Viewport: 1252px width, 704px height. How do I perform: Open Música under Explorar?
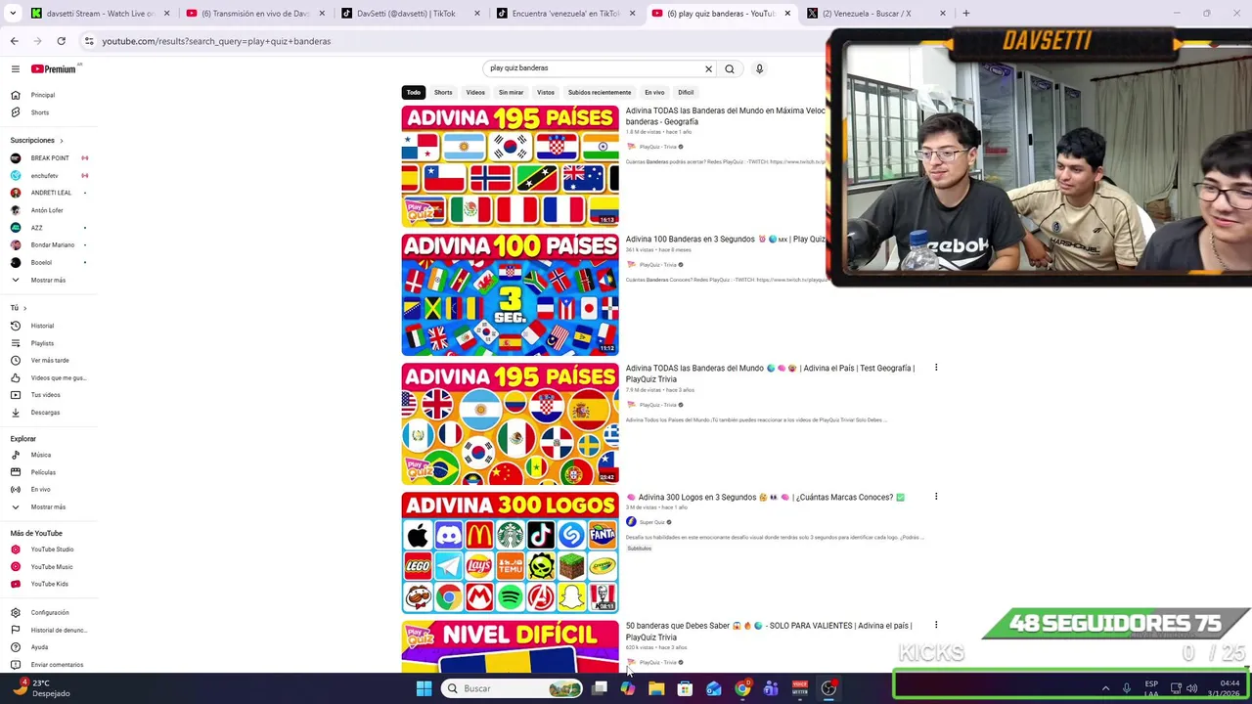[40, 455]
